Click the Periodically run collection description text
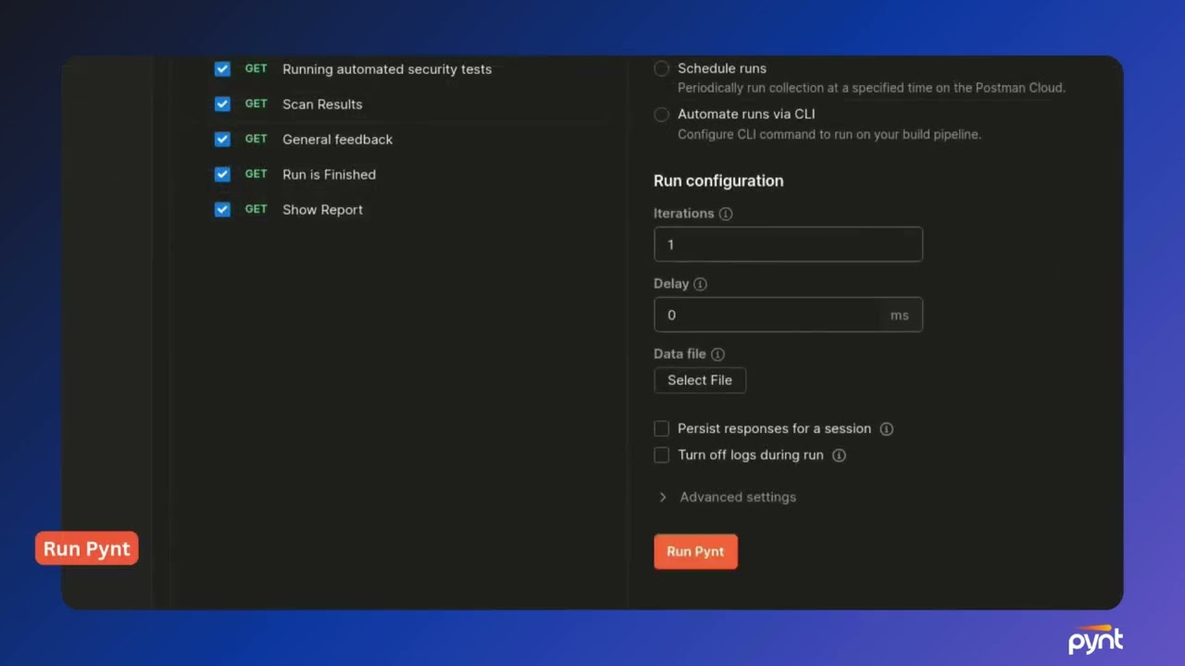 click(871, 88)
